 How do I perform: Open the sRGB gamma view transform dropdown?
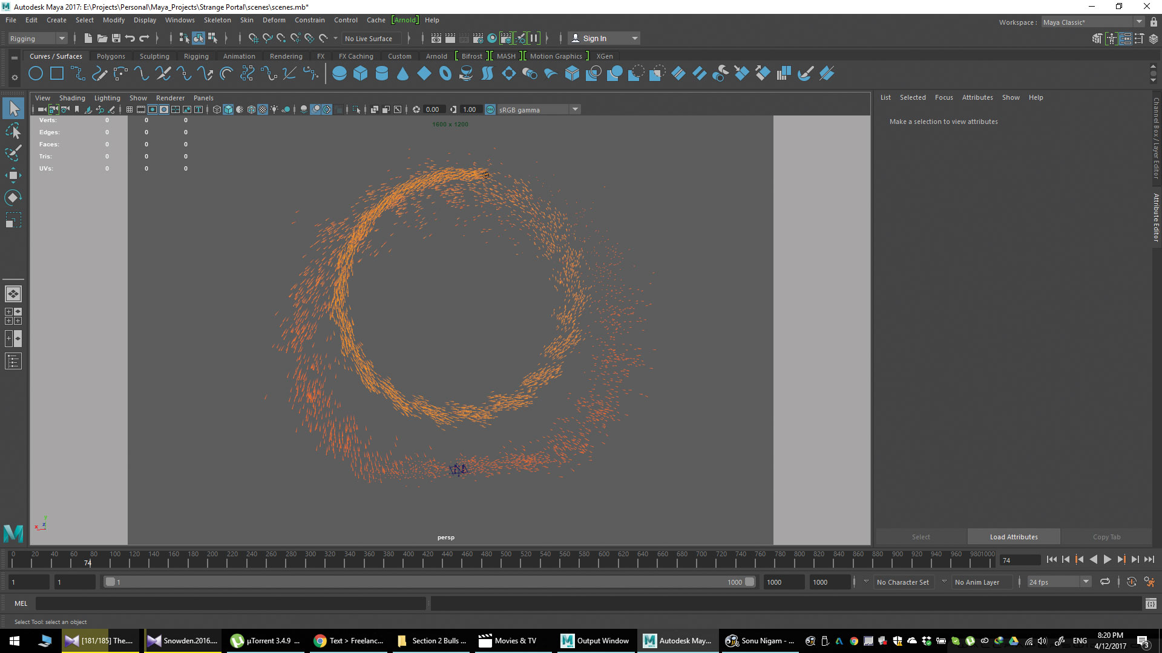539,109
